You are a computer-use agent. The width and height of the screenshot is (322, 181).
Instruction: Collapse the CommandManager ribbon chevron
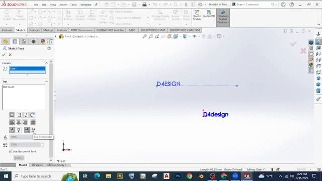[x=318, y=24]
